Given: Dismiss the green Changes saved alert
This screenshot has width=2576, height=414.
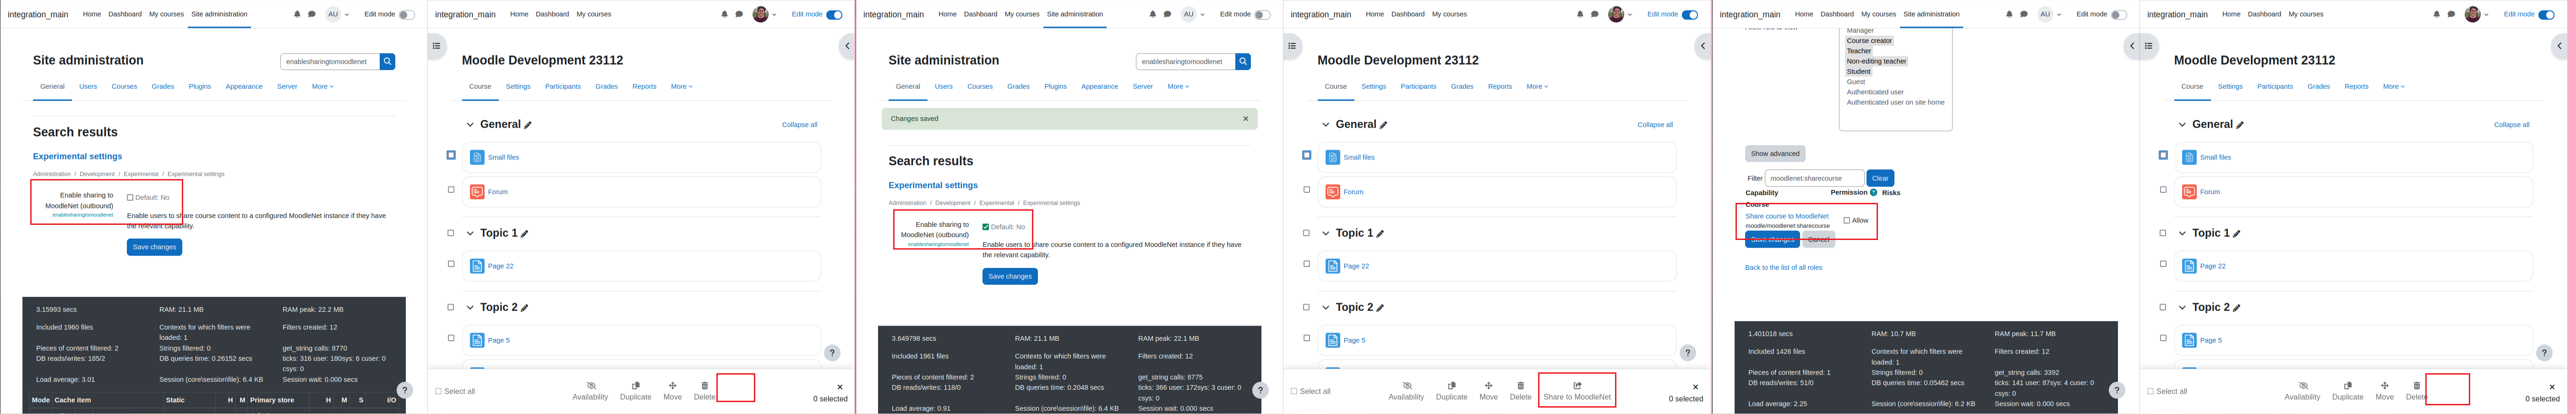Looking at the screenshot, I should (1245, 118).
